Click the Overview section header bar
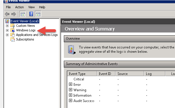Screen dimensions: 175x108 pos(119,39)
